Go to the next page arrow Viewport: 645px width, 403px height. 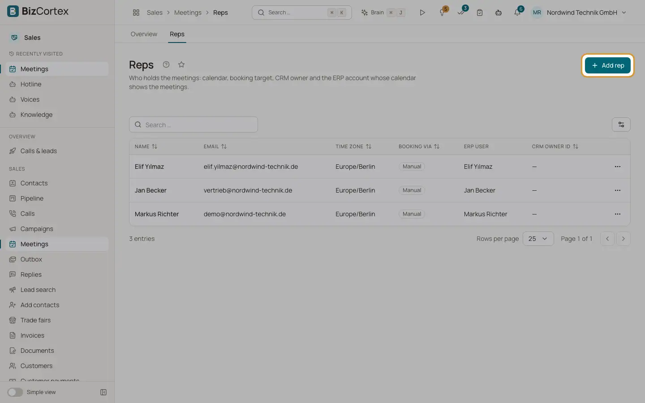pyautogui.click(x=623, y=239)
